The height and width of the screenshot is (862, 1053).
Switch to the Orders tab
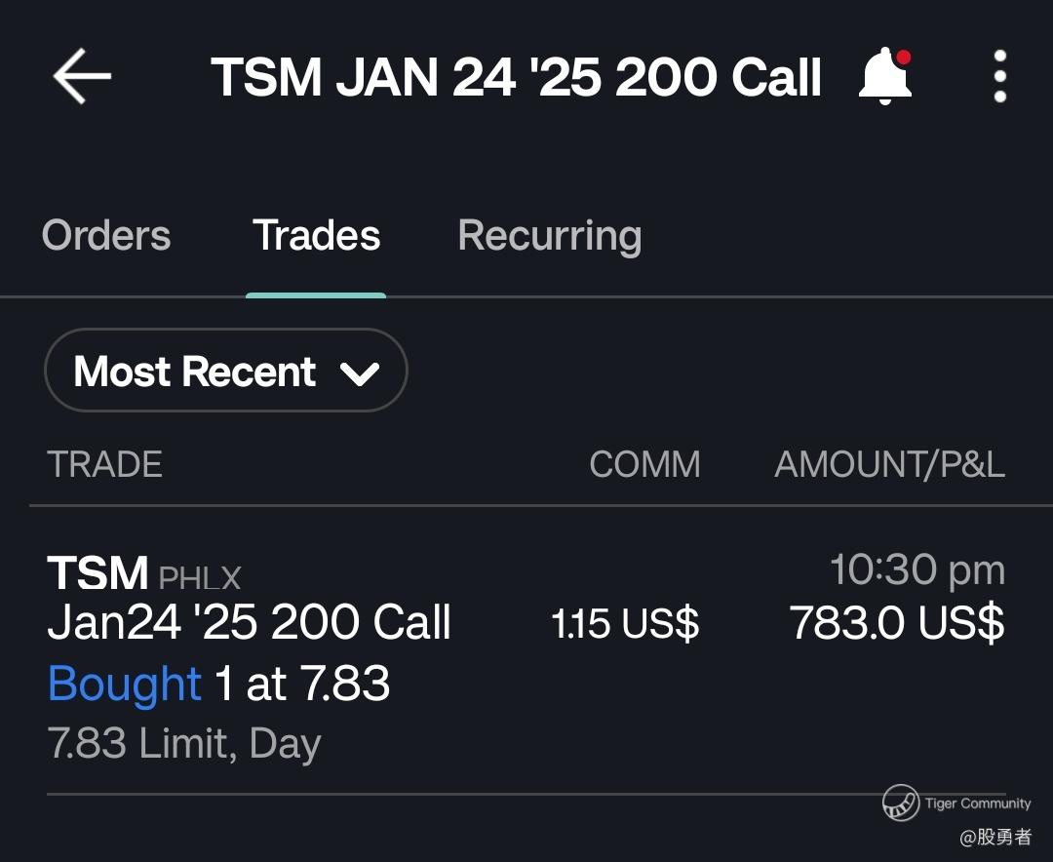pos(106,236)
